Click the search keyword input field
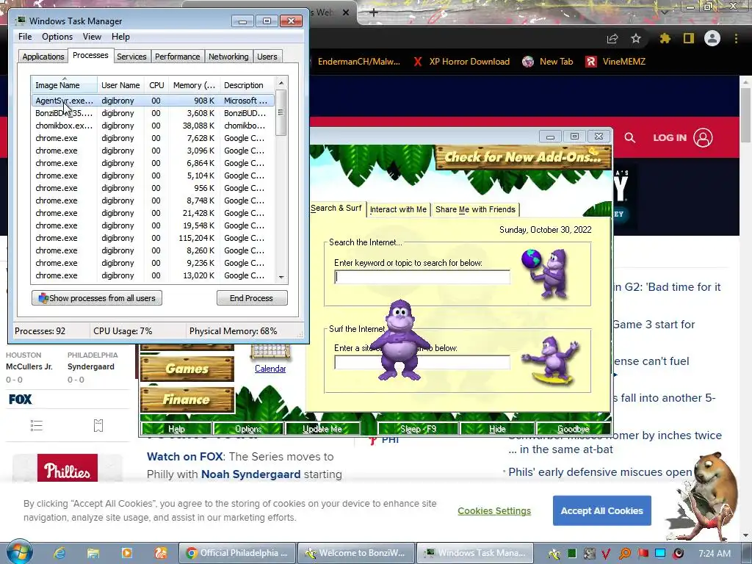 tap(422, 277)
